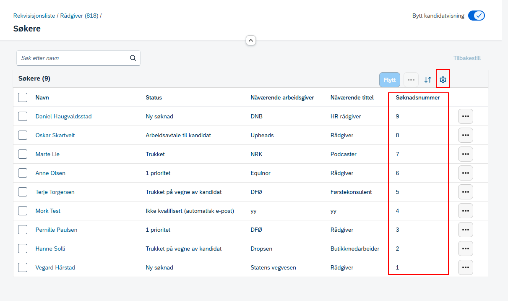Collapse the page header with chevron
508x301 pixels.
(251, 40)
